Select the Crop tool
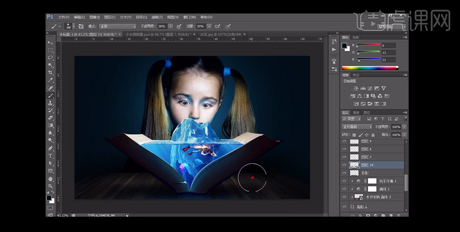The height and width of the screenshot is (232, 460). click(x=51, y=72)
